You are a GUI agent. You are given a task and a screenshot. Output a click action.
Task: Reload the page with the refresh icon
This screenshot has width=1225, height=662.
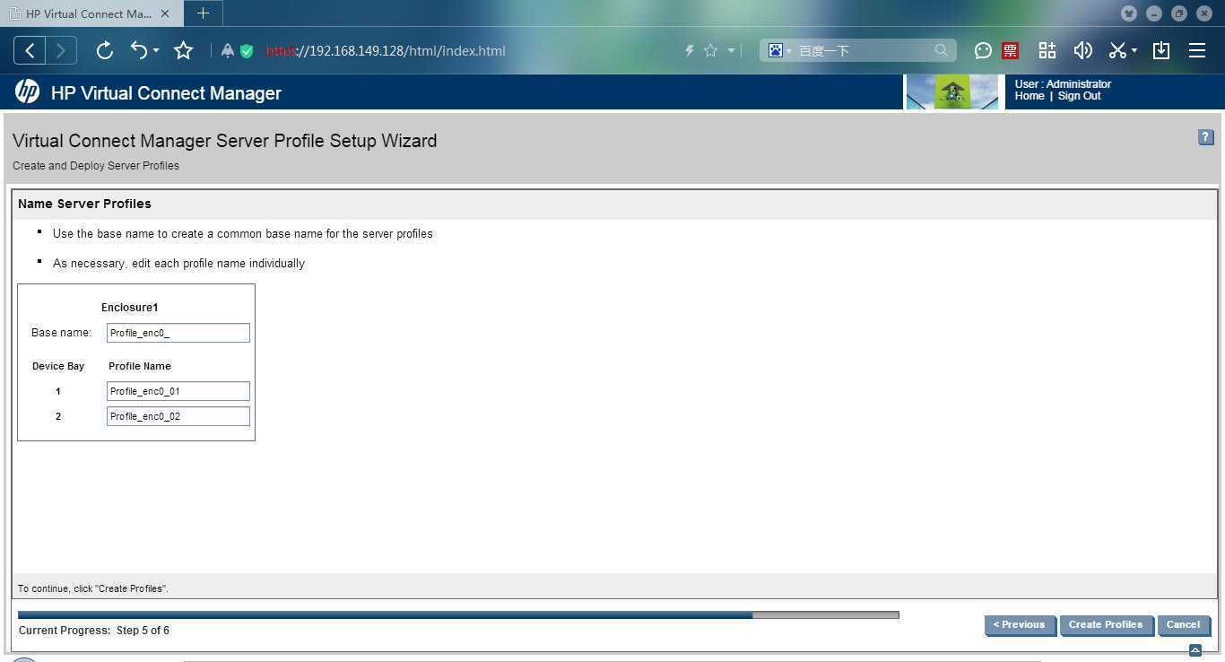(105, 50)
